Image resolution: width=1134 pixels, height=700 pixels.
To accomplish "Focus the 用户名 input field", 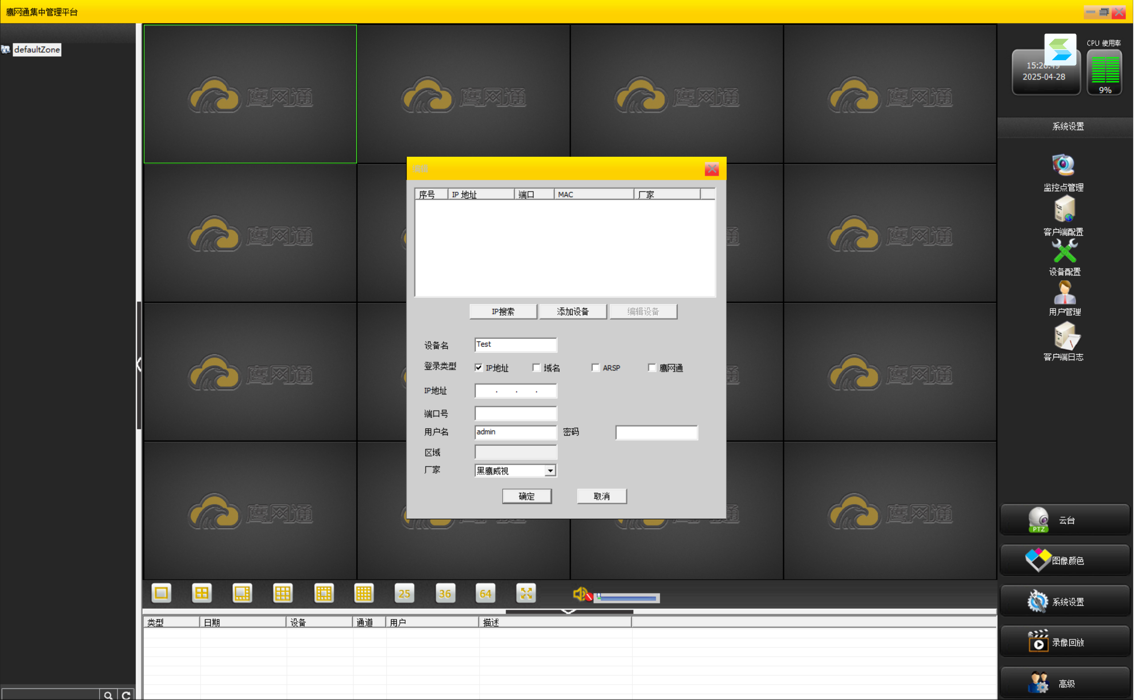I will pos(515,432).
